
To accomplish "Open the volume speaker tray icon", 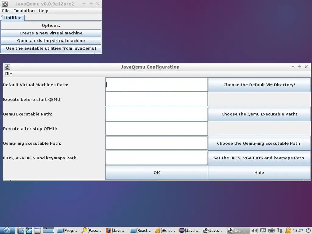I will 254,230.
